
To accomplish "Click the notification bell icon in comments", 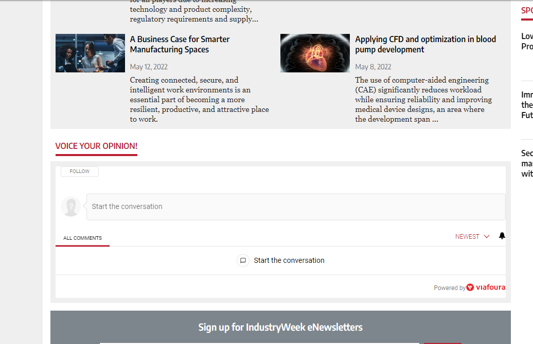I will (x=502, y=236).
